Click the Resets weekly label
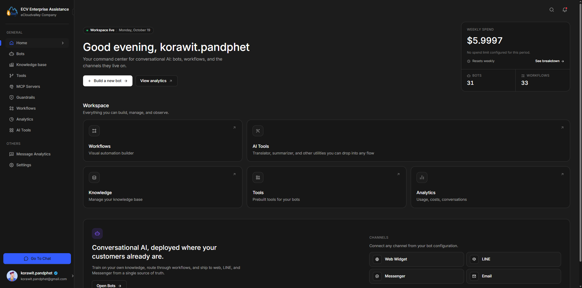The image size is (582, 288). click(x=481, y=61)
